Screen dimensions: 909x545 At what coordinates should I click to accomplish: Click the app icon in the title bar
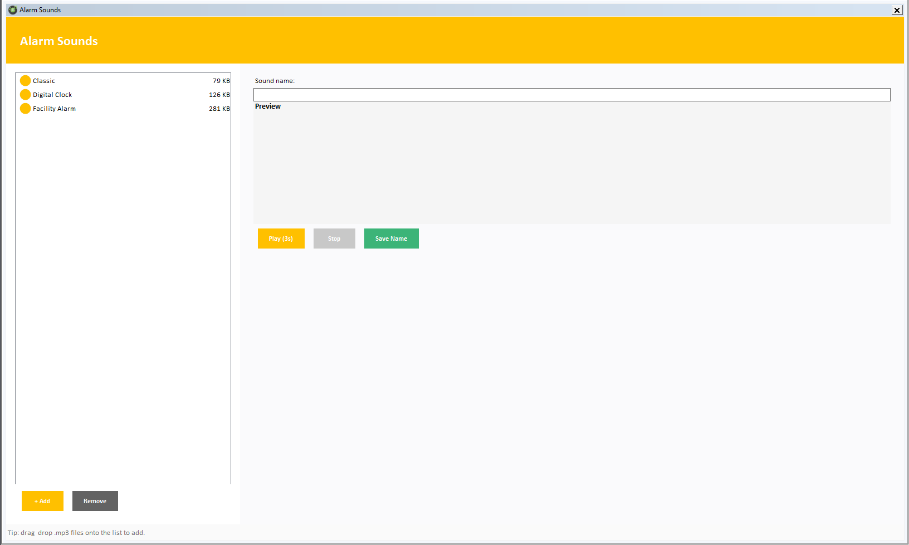tap(13, 10)
